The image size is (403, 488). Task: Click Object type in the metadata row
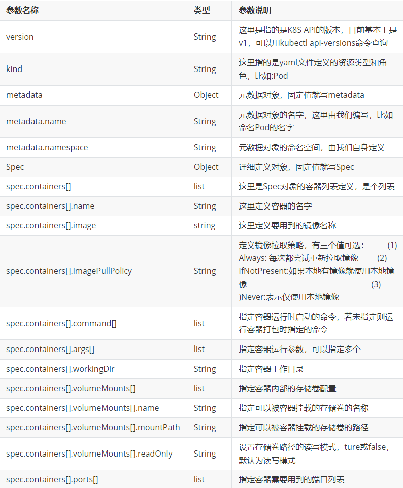206,95
